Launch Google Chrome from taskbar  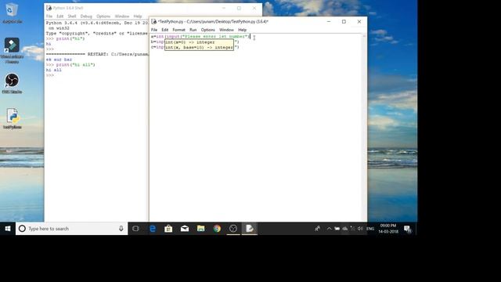(218, 229)
